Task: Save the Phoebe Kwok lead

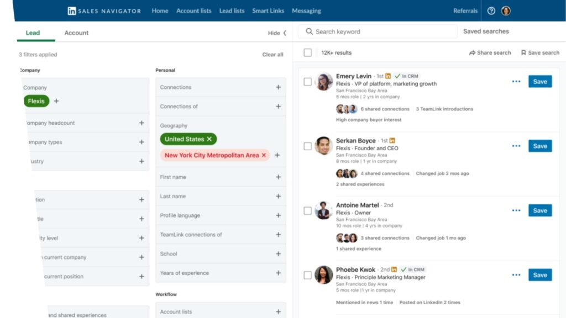Action: (540, 275)
